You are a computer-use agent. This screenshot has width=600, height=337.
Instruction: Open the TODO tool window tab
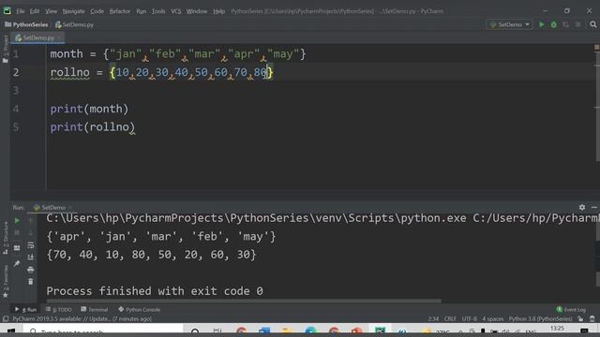point(58,310)
